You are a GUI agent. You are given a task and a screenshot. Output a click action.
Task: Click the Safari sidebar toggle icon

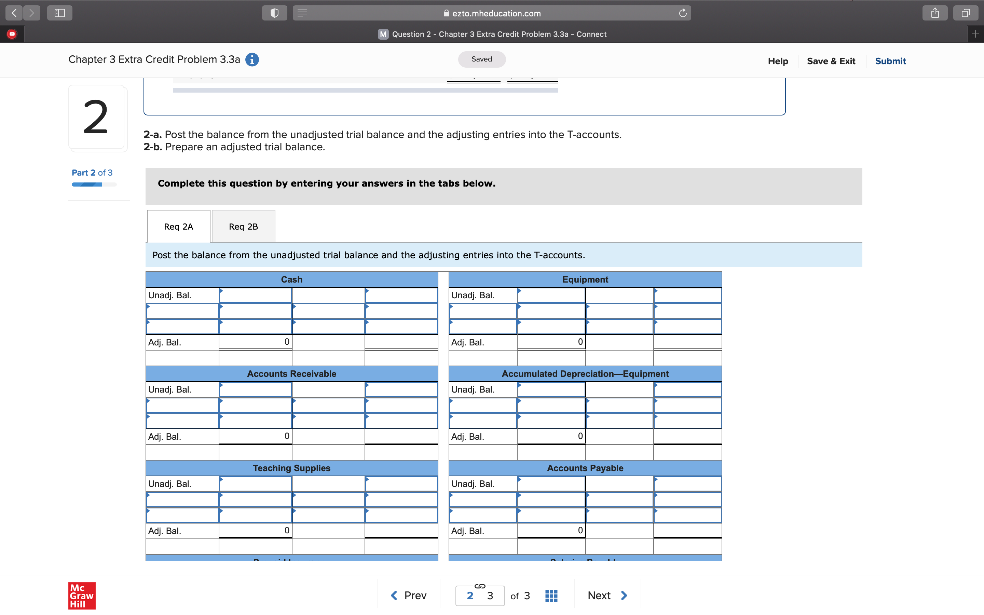[x=60, y=13]
